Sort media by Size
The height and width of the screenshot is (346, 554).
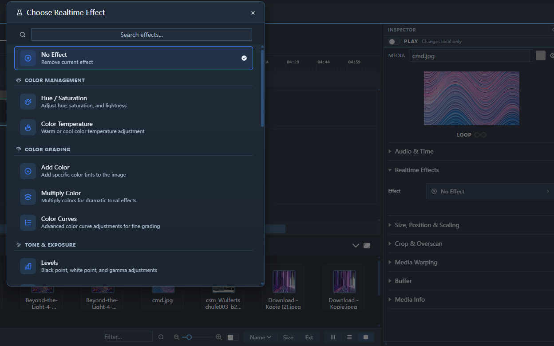coord(288,337)
